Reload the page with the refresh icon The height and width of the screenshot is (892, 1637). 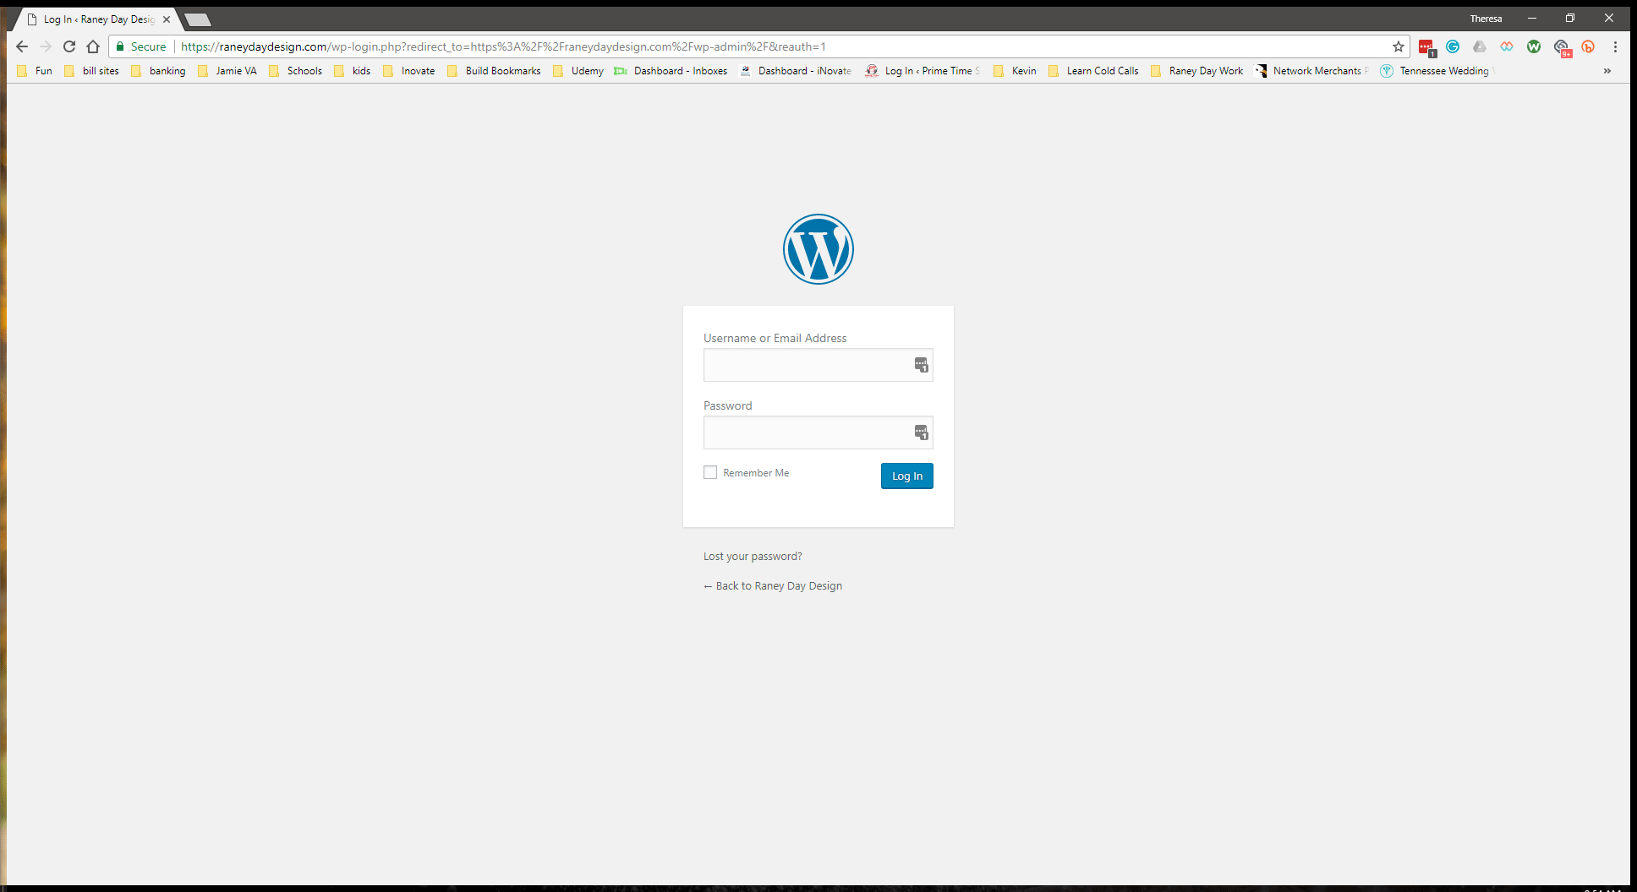click(69, 46)
